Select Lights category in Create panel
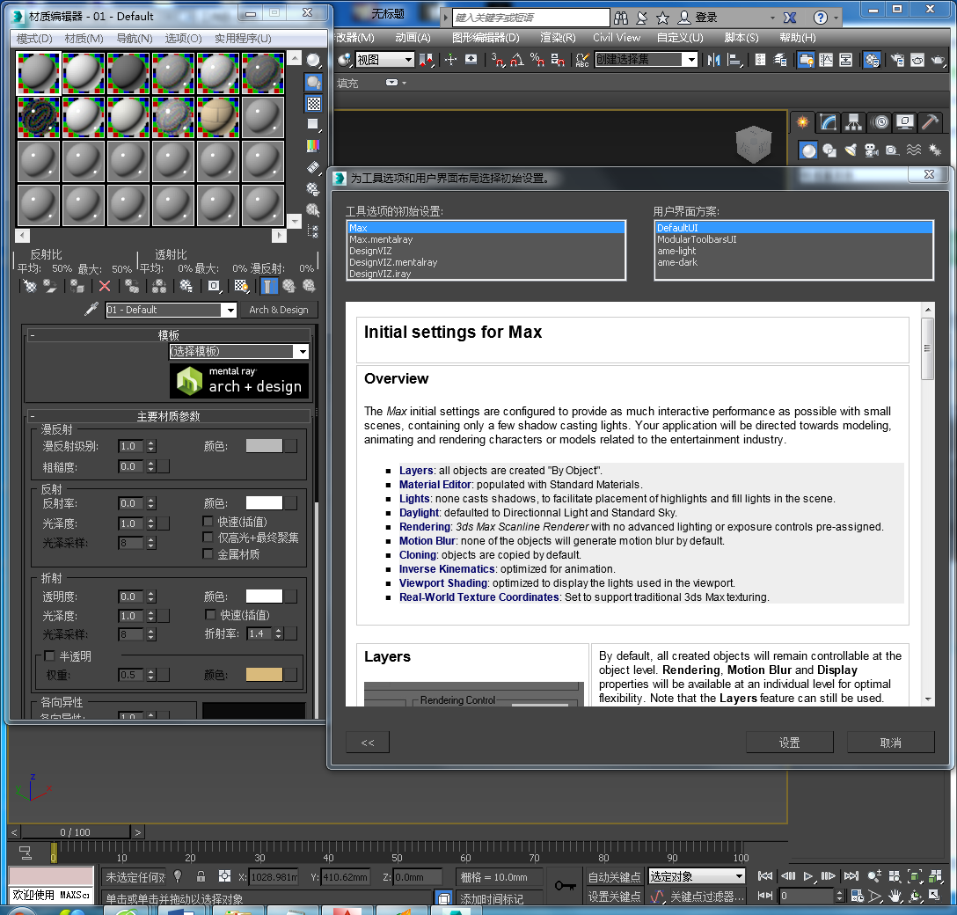The height and width of the screenshot is (915, 957). [851, 150]
